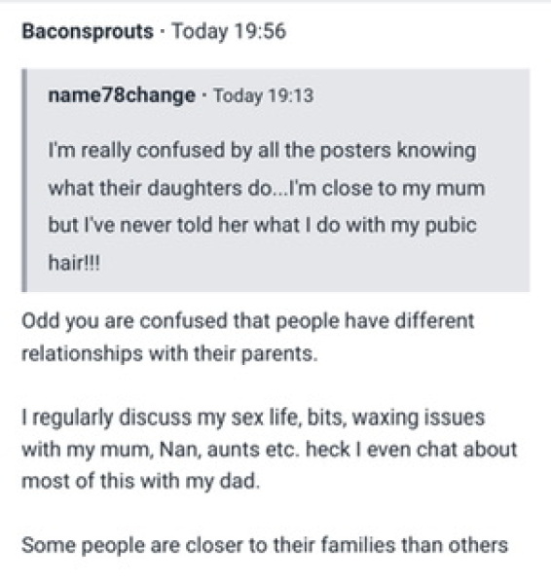Click the quoted line starting "I'm really confused"
The image size is (551, 584).
262,151
